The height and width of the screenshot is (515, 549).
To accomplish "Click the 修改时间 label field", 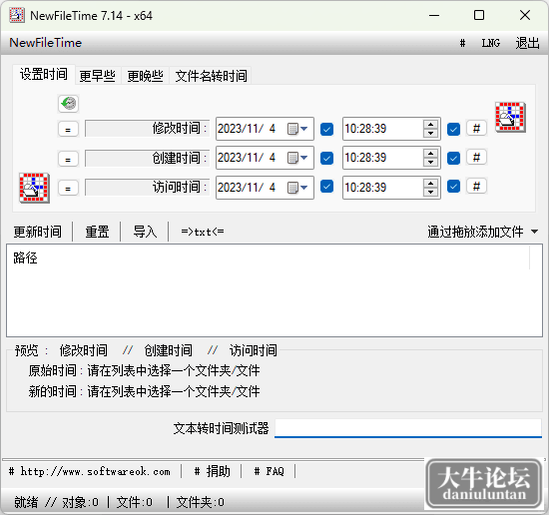I will [147, 129].
